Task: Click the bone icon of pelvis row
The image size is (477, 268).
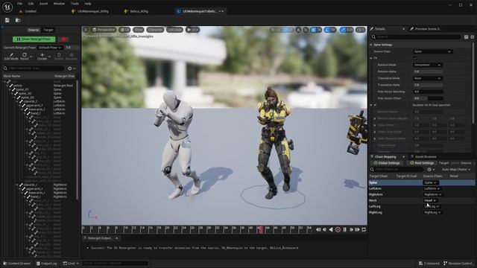Action: (x=11, y=86)
